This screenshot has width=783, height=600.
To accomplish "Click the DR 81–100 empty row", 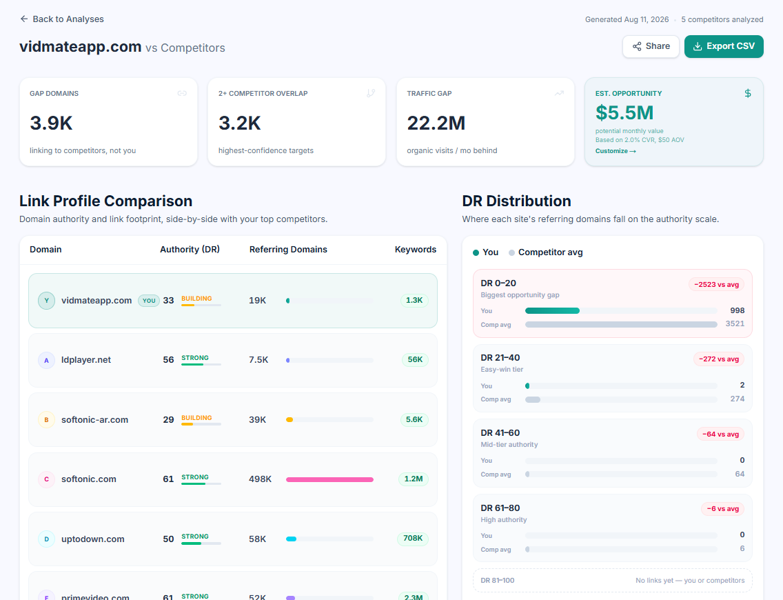I will [x=612, y=581].
